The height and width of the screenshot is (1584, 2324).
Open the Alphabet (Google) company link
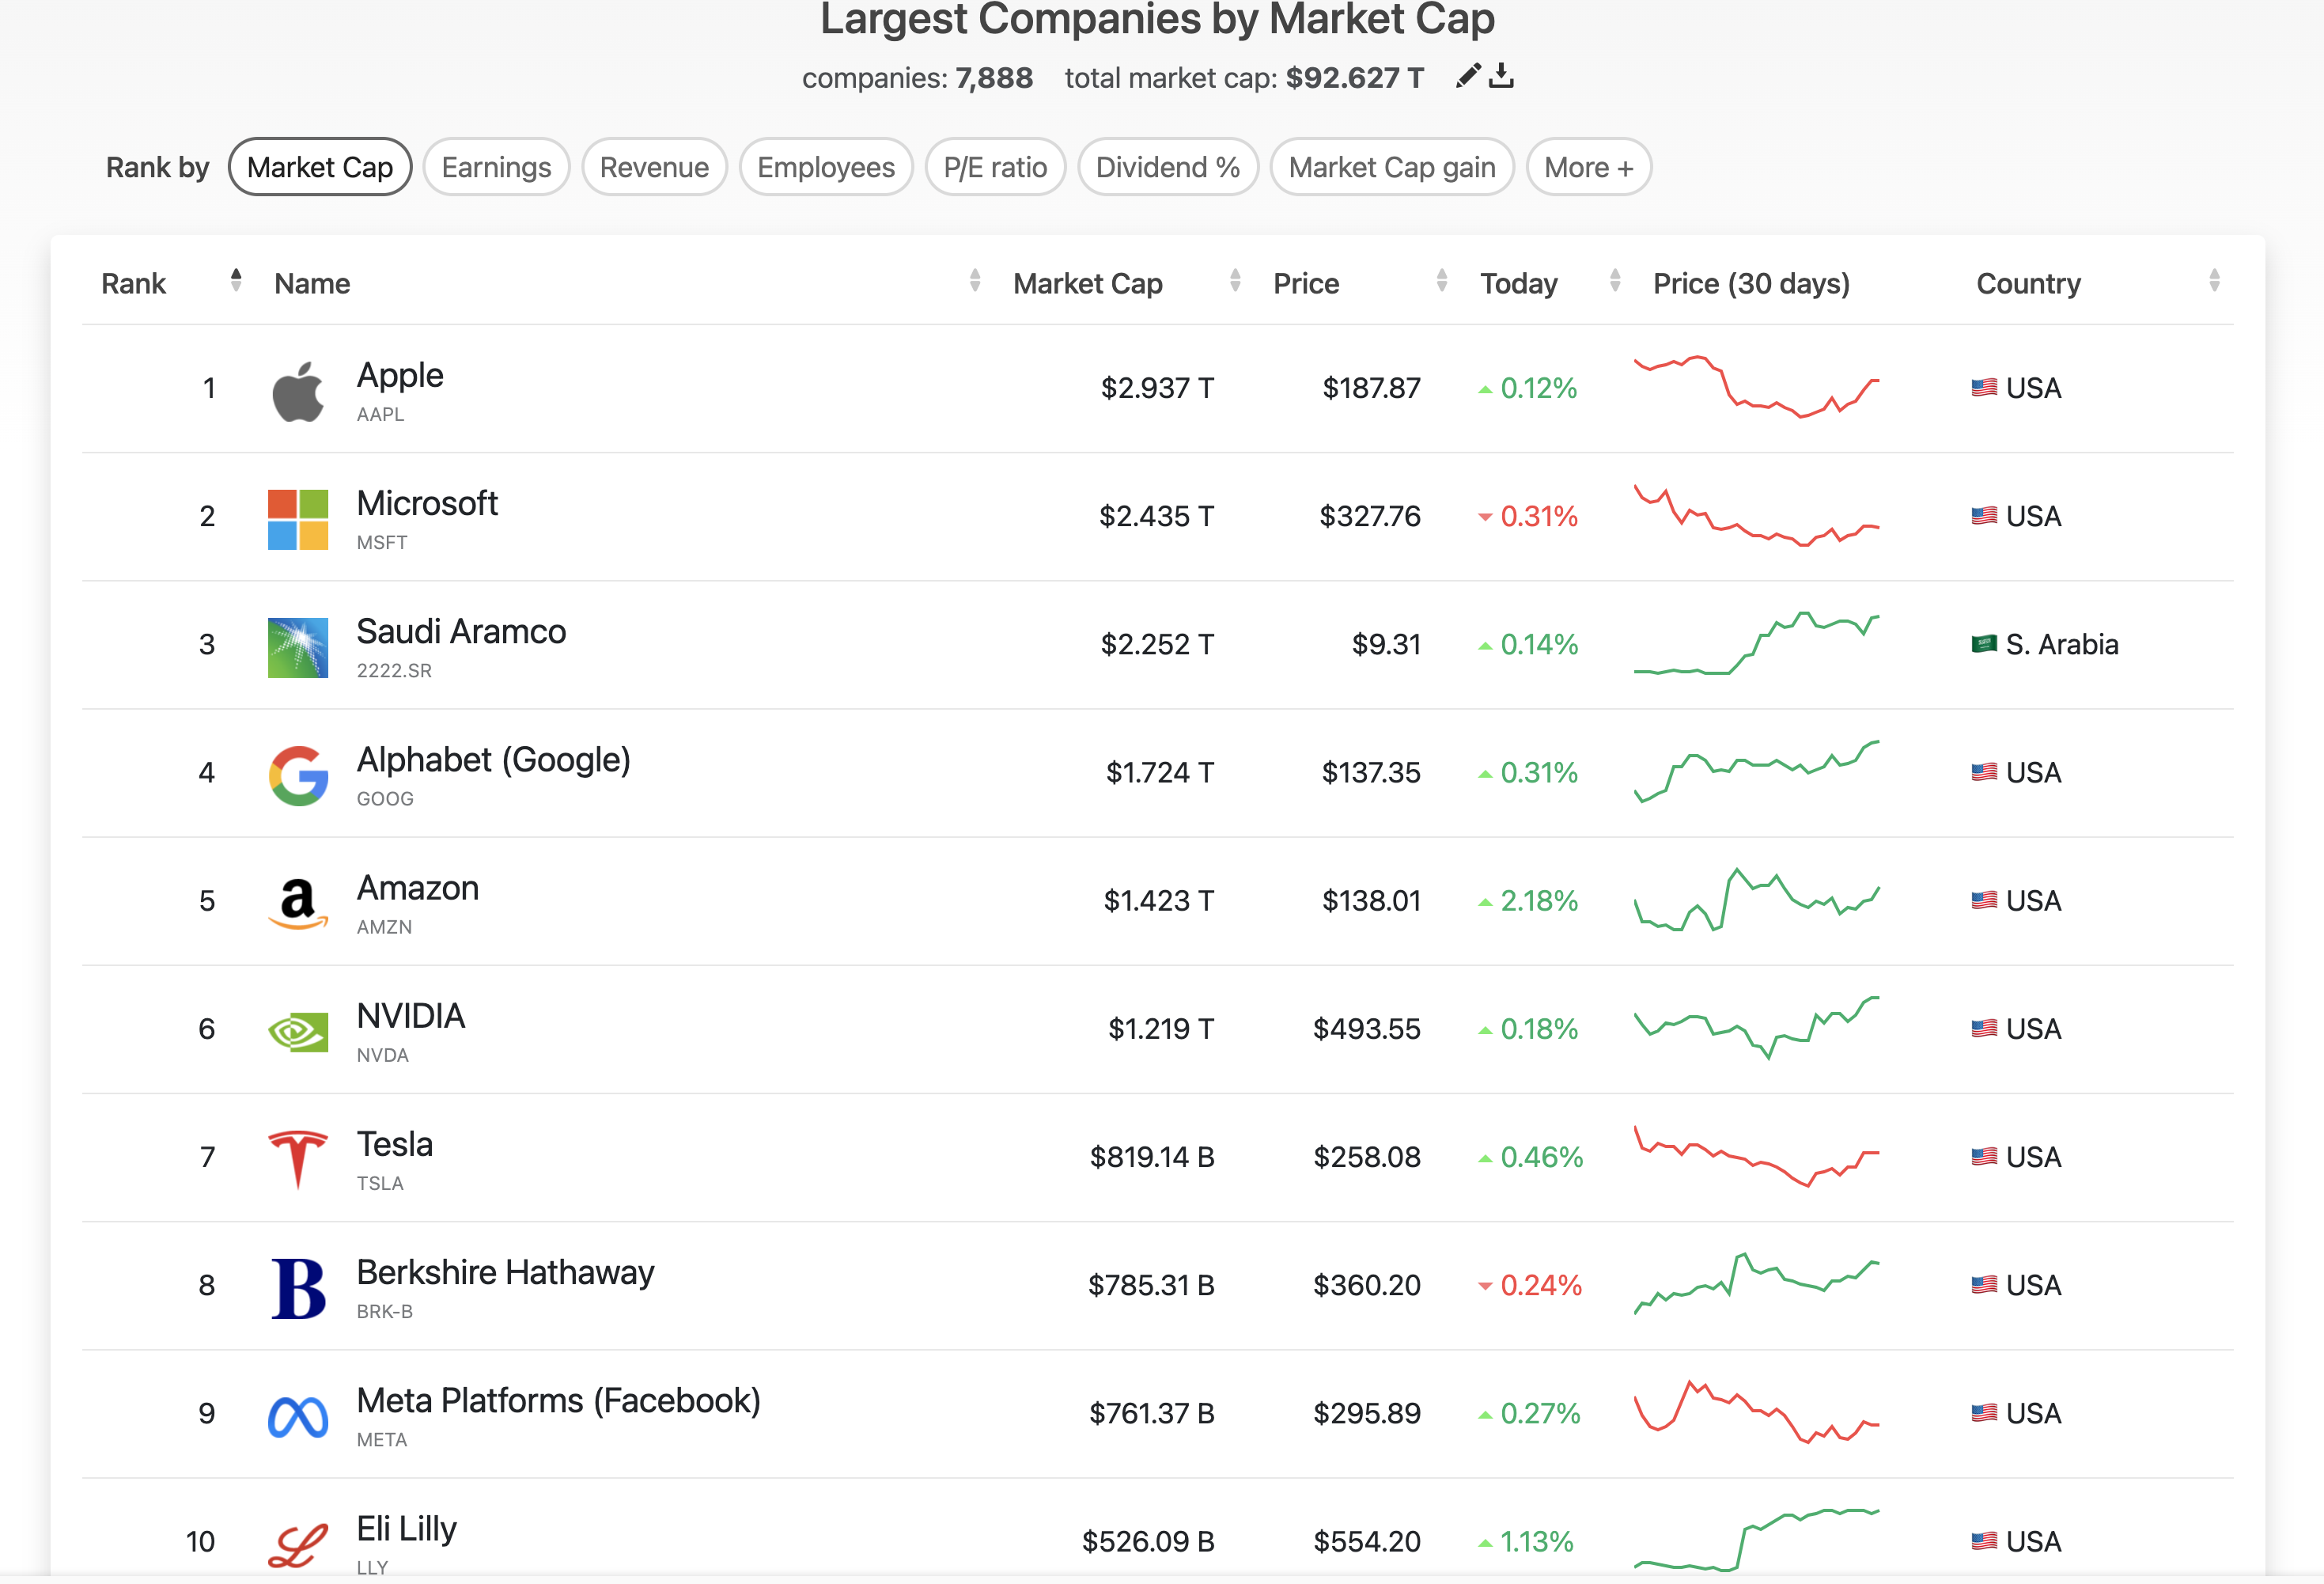(493, 760)
